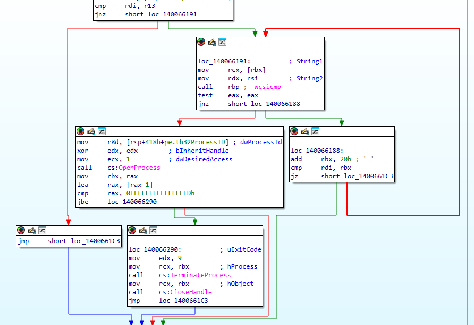Group nodes icon on the loc_140066188 block
The width and height of the screenshot is (474, 325).
click(316, 131)
